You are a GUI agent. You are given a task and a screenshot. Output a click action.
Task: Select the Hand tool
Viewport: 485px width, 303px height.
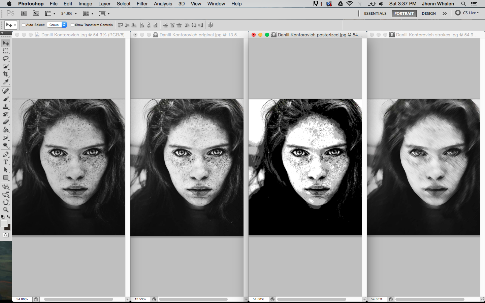point(6,202)
